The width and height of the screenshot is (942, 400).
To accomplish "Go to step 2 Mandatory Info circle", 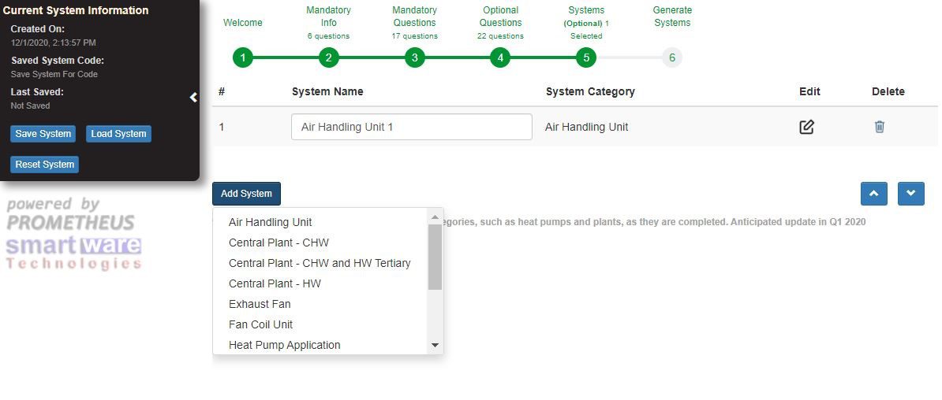I will (329, 57).
